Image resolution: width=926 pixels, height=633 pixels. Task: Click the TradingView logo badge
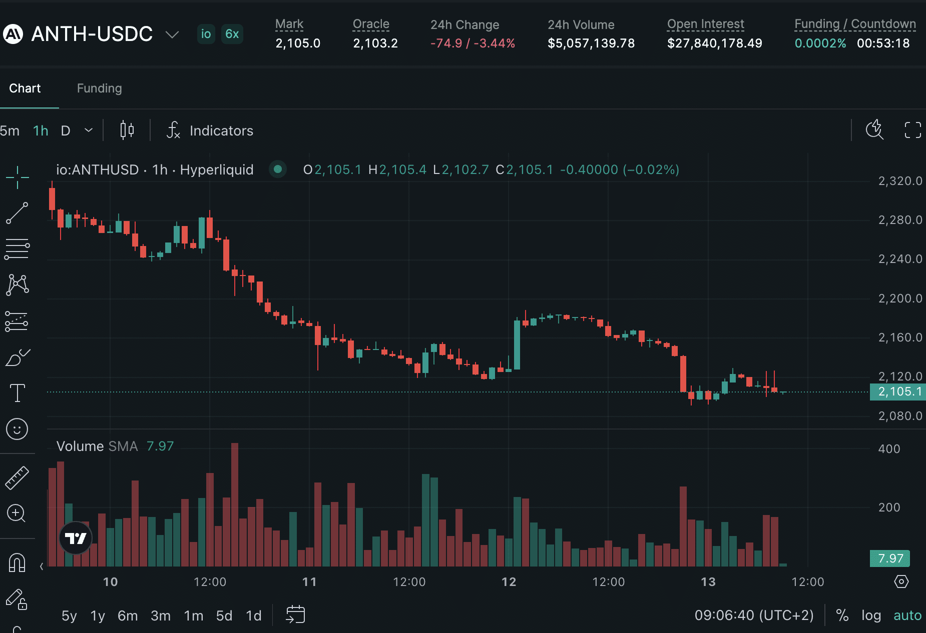(76, 538)
